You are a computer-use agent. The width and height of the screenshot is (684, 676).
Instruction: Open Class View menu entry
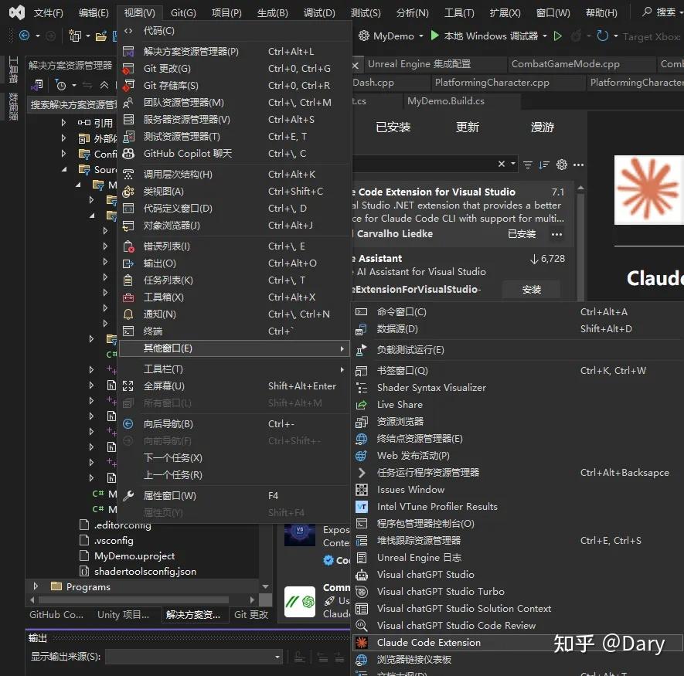tap(235, 192)
